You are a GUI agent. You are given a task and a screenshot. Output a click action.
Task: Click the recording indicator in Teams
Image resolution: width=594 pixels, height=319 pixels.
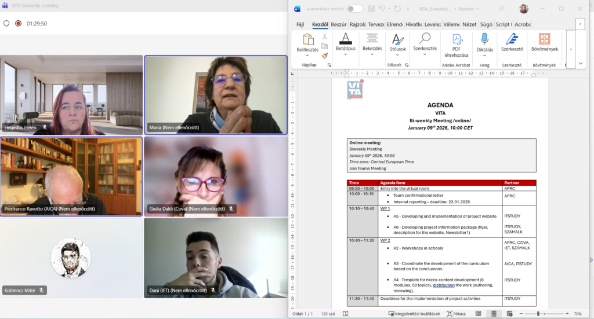point(19,24)
